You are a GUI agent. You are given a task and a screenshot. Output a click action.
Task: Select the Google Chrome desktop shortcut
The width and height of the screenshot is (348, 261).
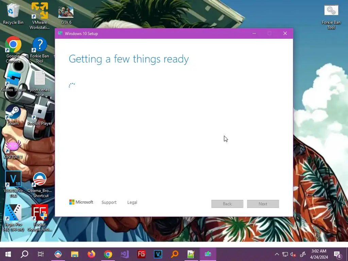(13, 50)
